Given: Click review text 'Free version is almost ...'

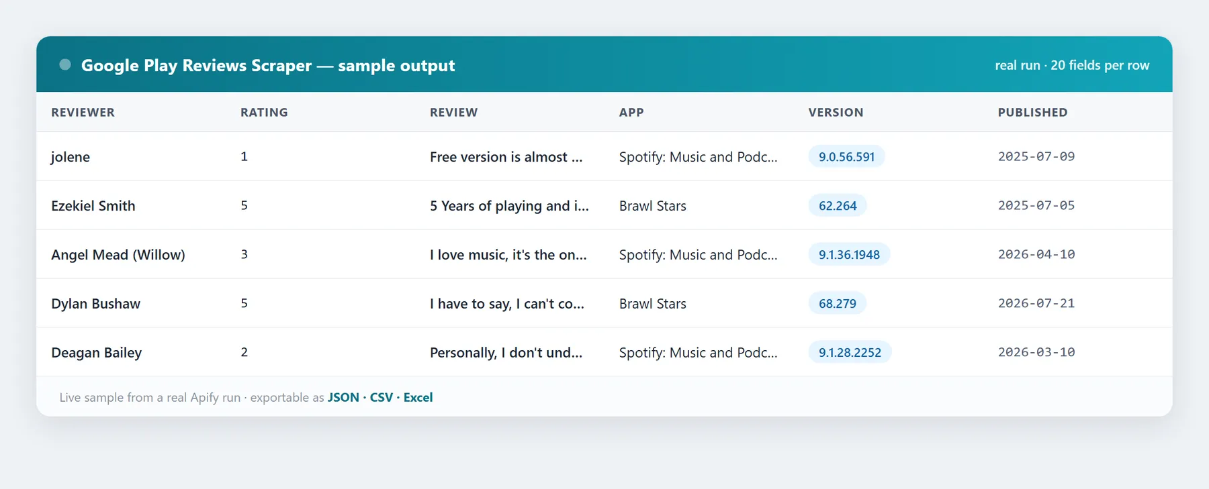Looking at the screenshot, I should (506, 157).
